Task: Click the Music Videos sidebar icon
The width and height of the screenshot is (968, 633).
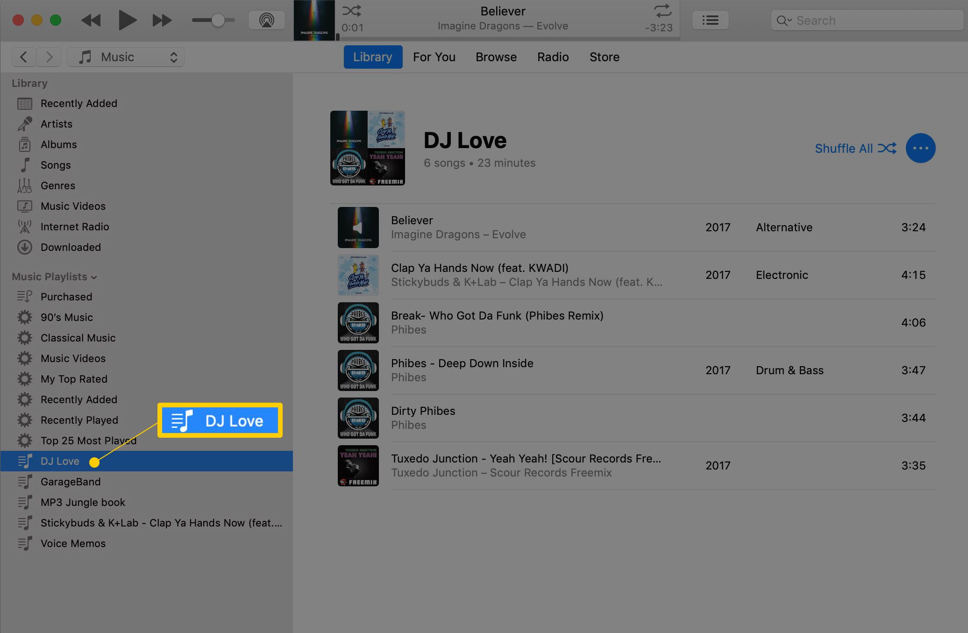Action: 24,206
